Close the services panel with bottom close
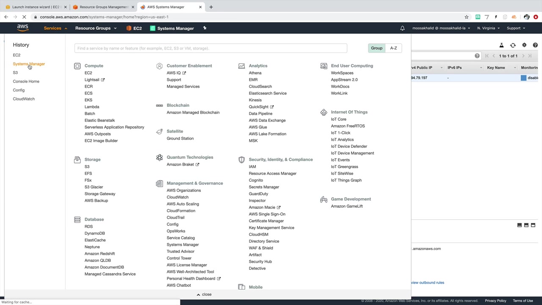 (x=204, y=294)
